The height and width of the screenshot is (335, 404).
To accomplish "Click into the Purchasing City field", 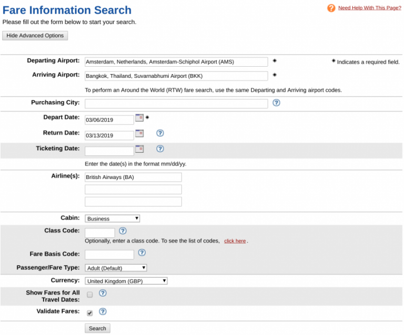I will tap(176, 103).
